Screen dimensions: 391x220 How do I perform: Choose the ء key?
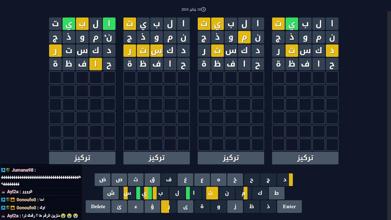point(136,207)
